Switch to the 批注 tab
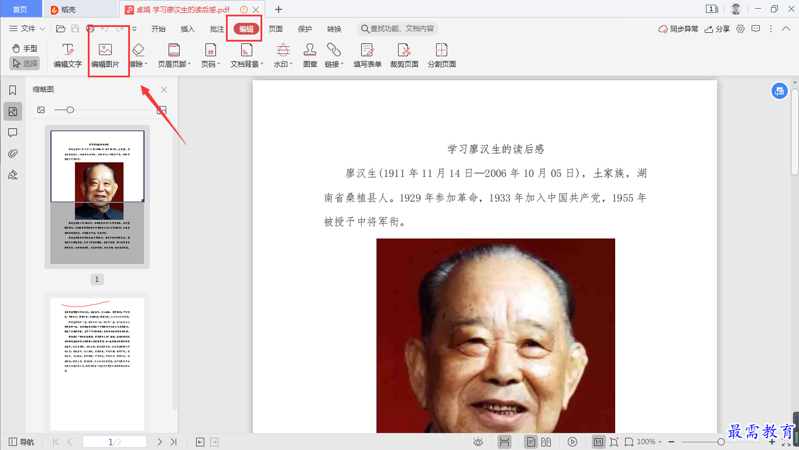The width and height of the screenshot is (799, 450). click(217, 29)
